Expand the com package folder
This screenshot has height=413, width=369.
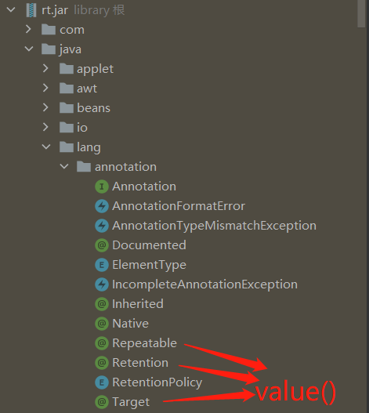tap(28, 29)
